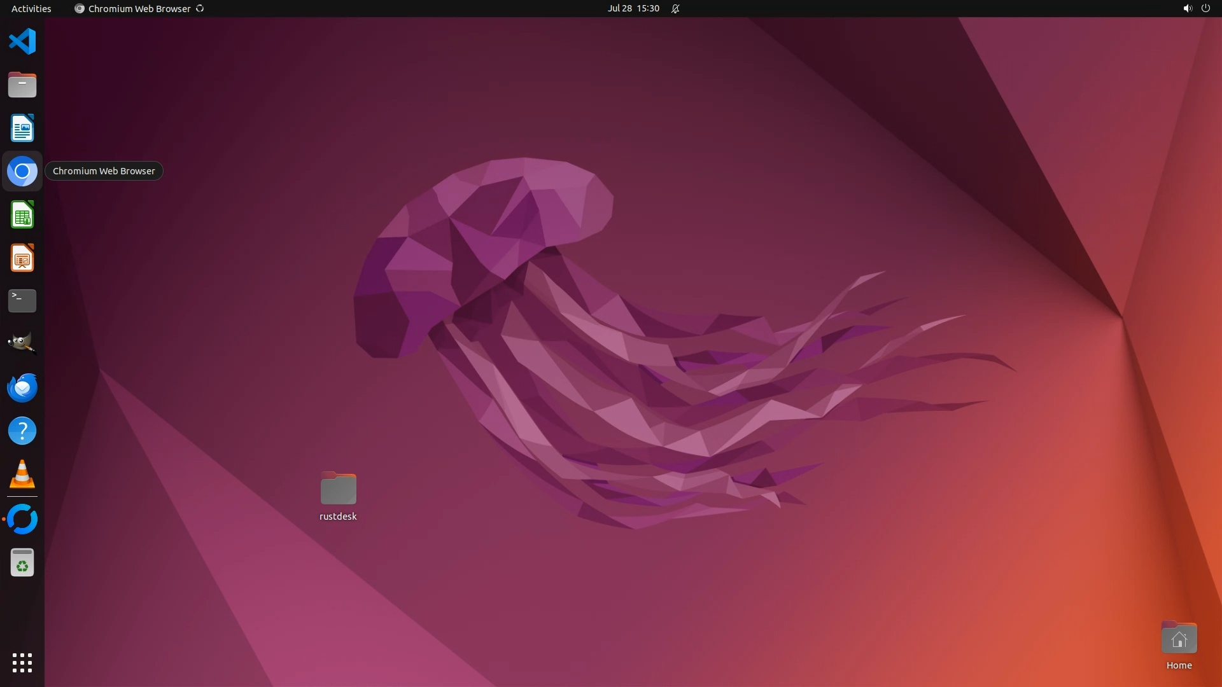Image resolution: width=1222 pixels, height=687 pixels.
Task: Launch LibreOffice Impress from dock
Action: point(22,258)
